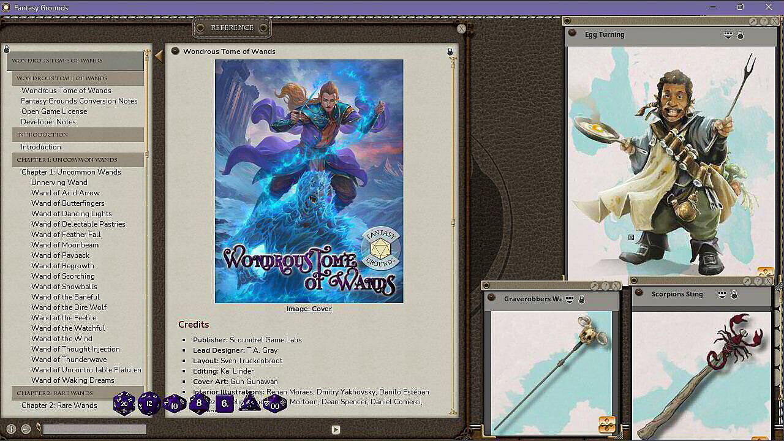Close the Graverobbers Wand image window
This screenshot has width=784, height=441.
coord(616,286)
